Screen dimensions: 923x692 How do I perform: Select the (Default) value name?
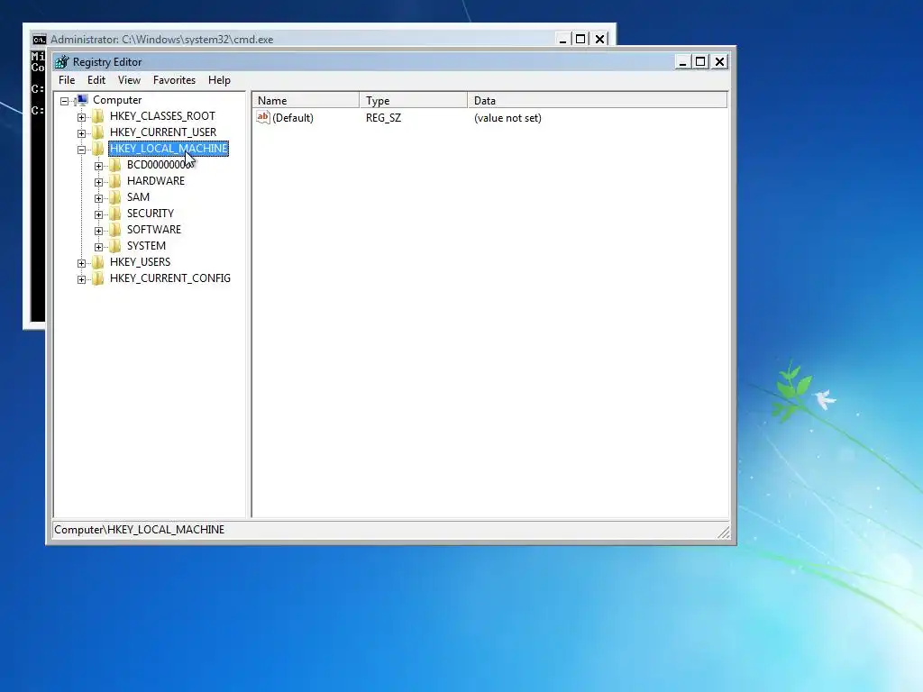(293, 118)
